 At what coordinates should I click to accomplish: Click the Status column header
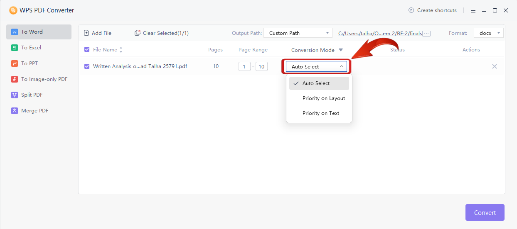pyautogui.click(x=397, y=50)
